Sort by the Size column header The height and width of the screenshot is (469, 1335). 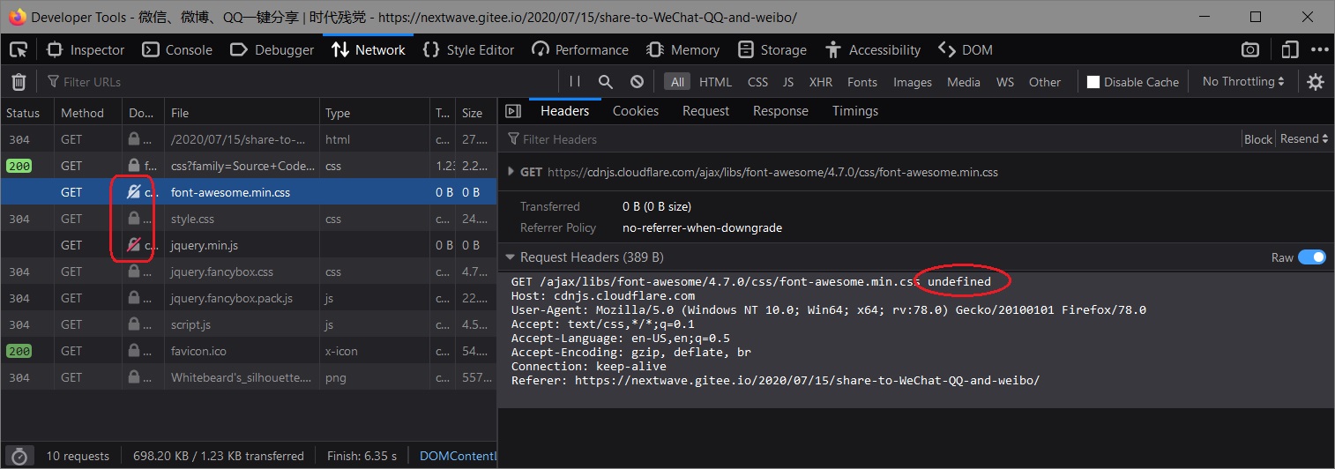click(x=476, y=113)
